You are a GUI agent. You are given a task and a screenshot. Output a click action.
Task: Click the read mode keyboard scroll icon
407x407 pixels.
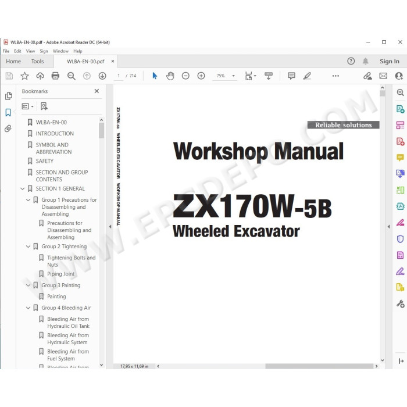click(x=269, y=76)
